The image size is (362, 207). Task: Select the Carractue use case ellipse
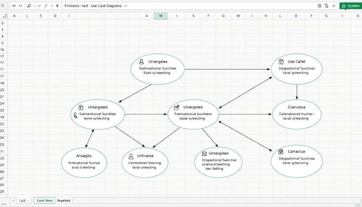pyautogui.click(x=297, y=161)
